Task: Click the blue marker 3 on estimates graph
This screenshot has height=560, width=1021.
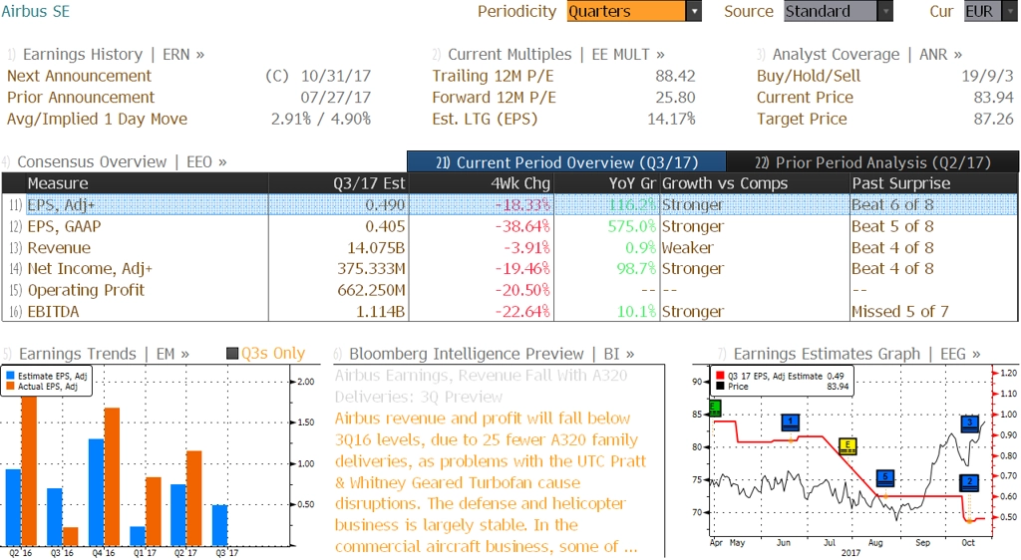Action: 969,423
